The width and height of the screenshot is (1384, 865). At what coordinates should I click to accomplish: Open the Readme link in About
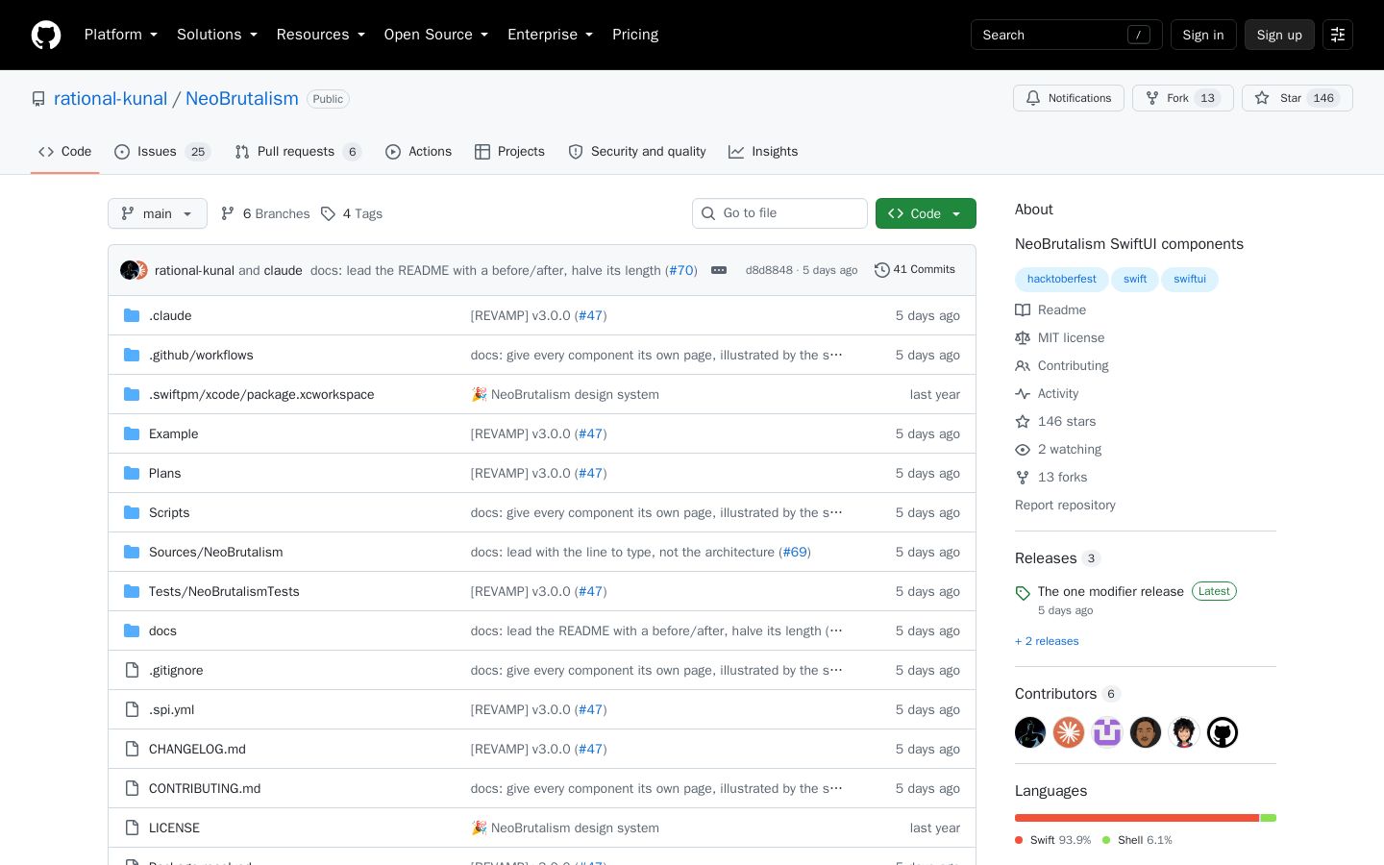coord(1050,309)
